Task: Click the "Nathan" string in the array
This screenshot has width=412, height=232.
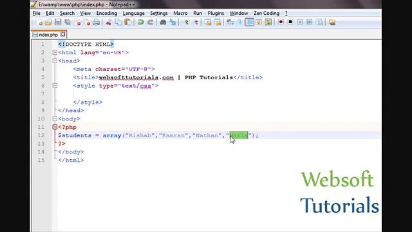Action: tap(207, 135)
